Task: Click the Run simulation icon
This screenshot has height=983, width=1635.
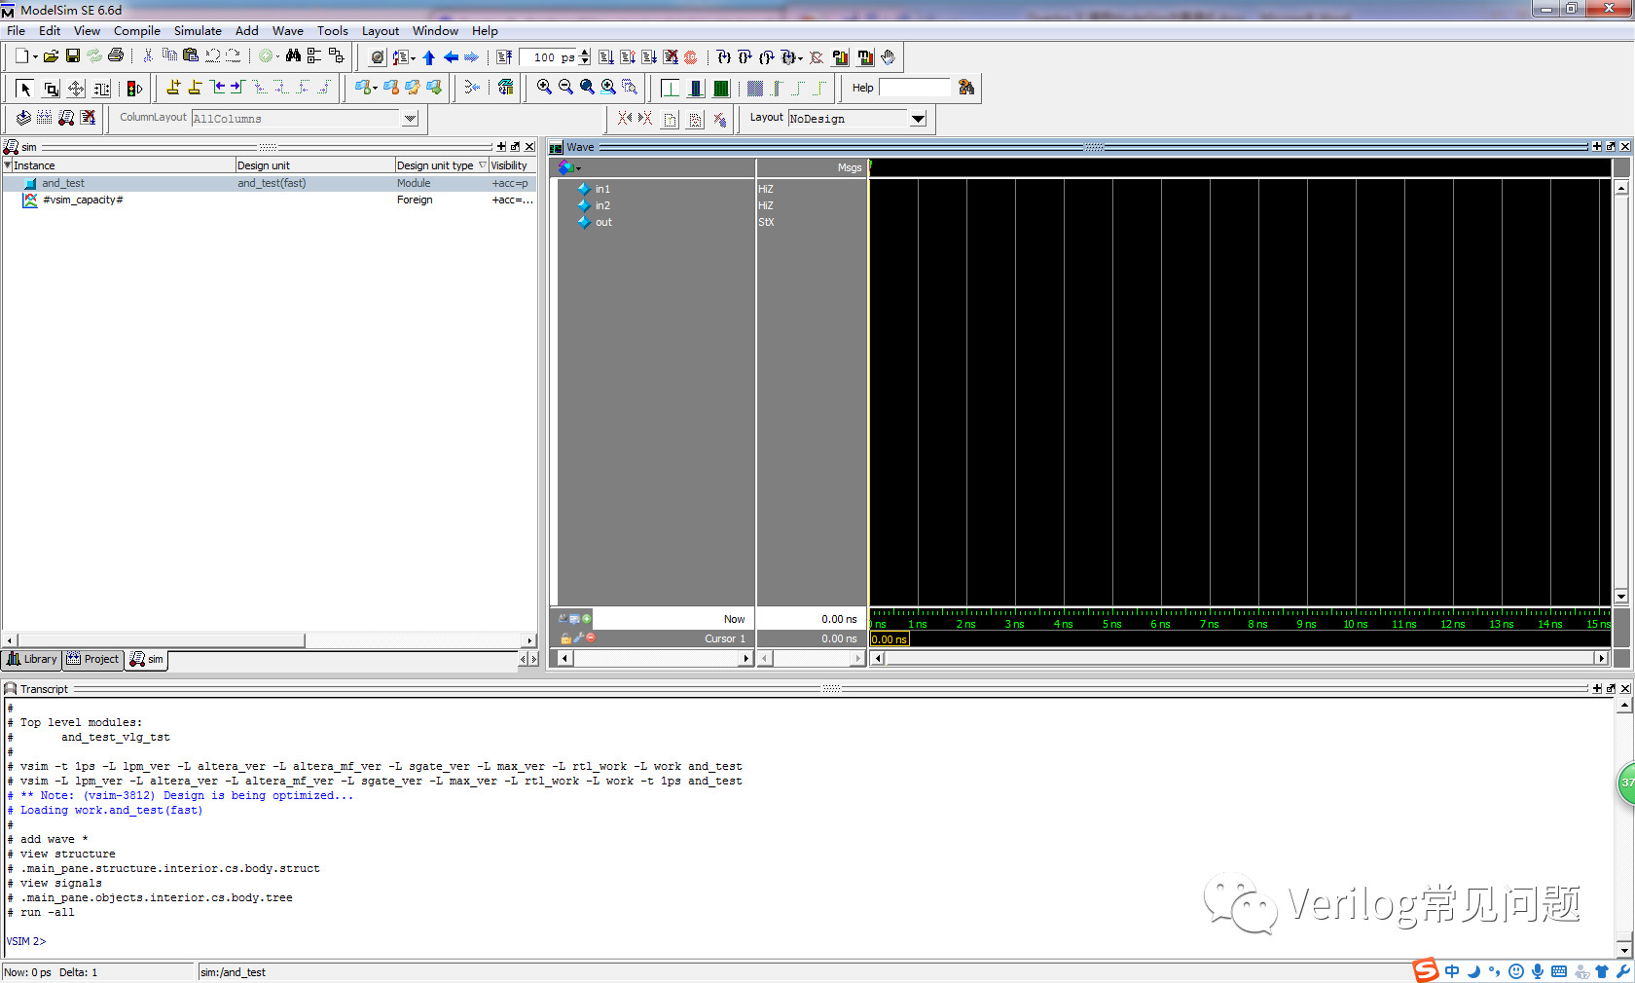Action: point(605,57)
